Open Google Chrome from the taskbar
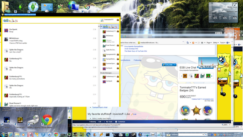 tap(56, 134)
